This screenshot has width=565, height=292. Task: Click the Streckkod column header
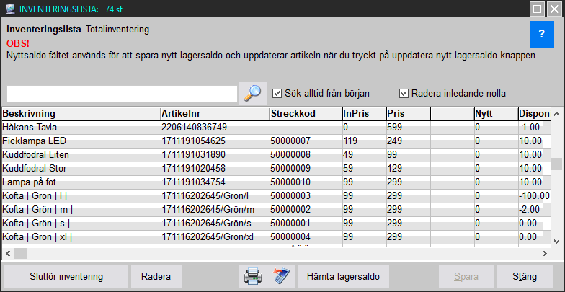(x=304, y=114)
